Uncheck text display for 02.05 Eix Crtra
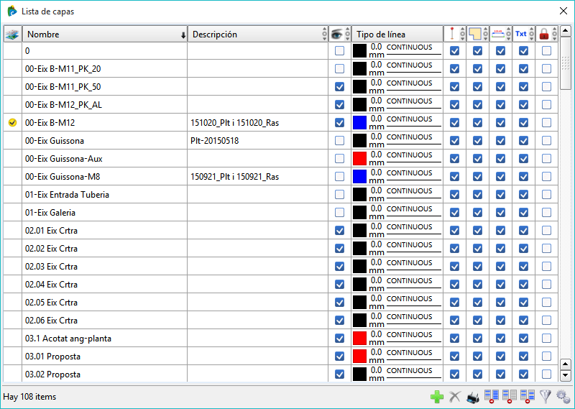575x409 pixels. tap(524, 302)
